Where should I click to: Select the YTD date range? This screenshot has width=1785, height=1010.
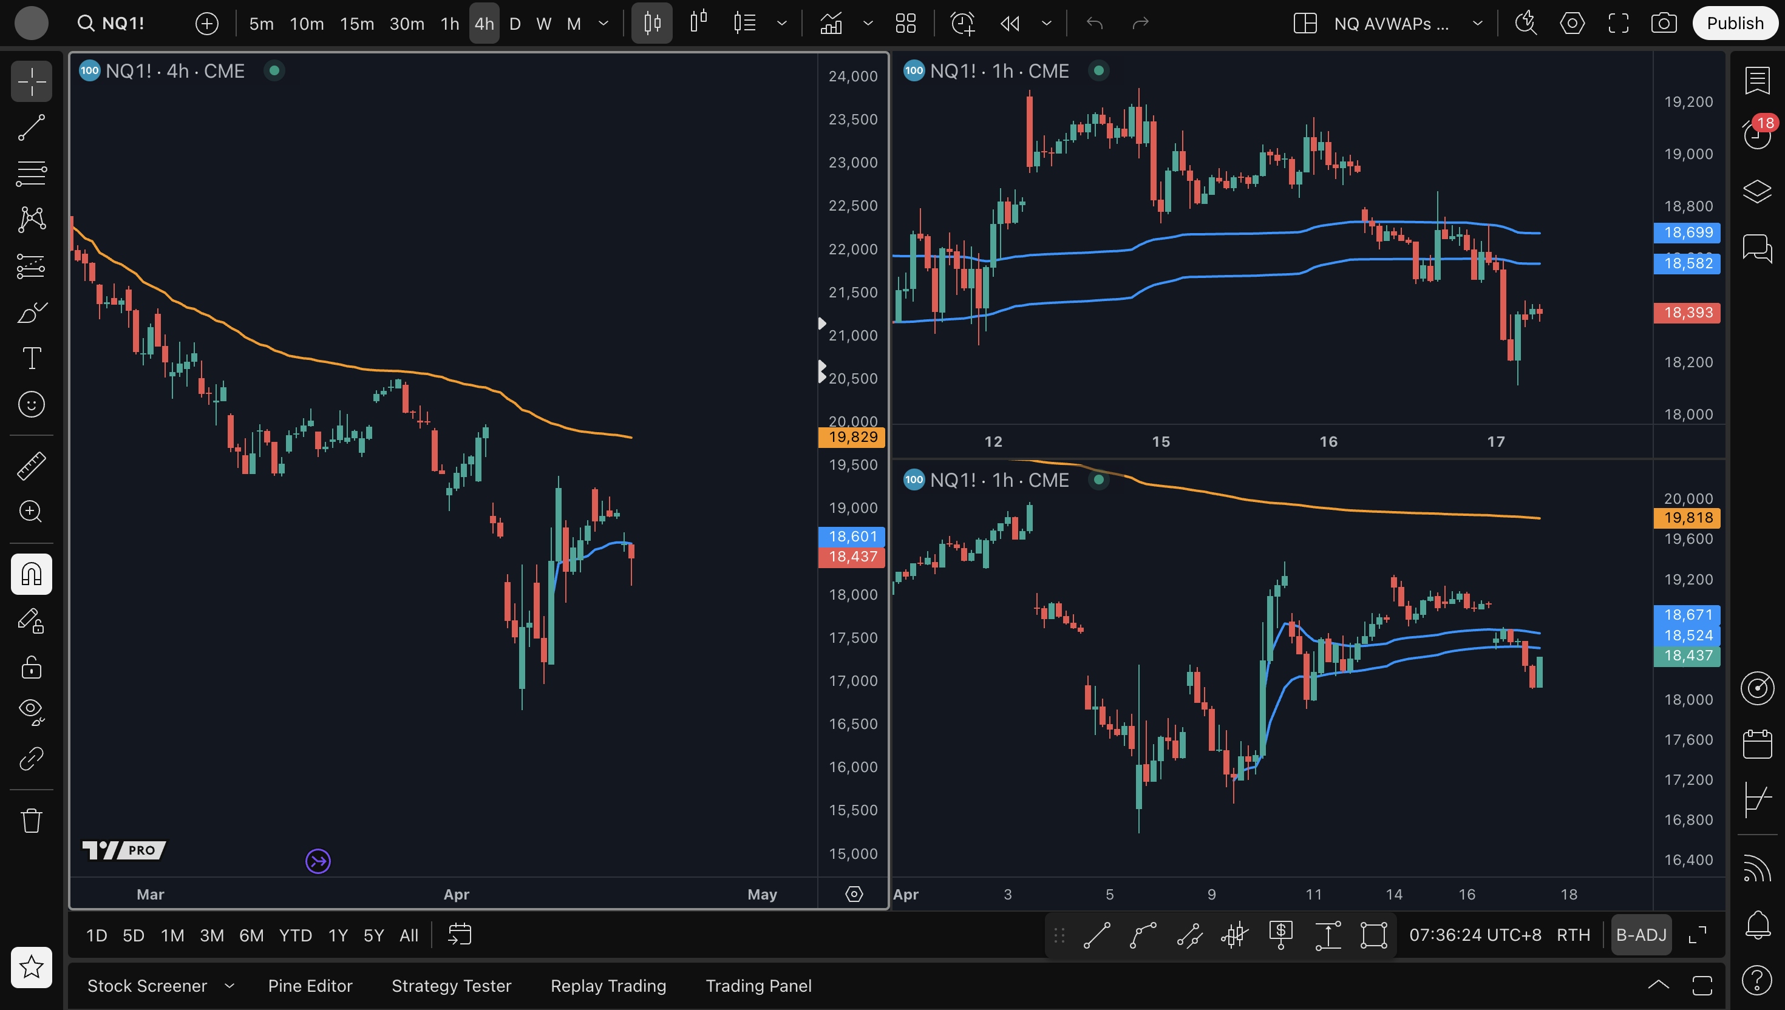tap(295, 935)
